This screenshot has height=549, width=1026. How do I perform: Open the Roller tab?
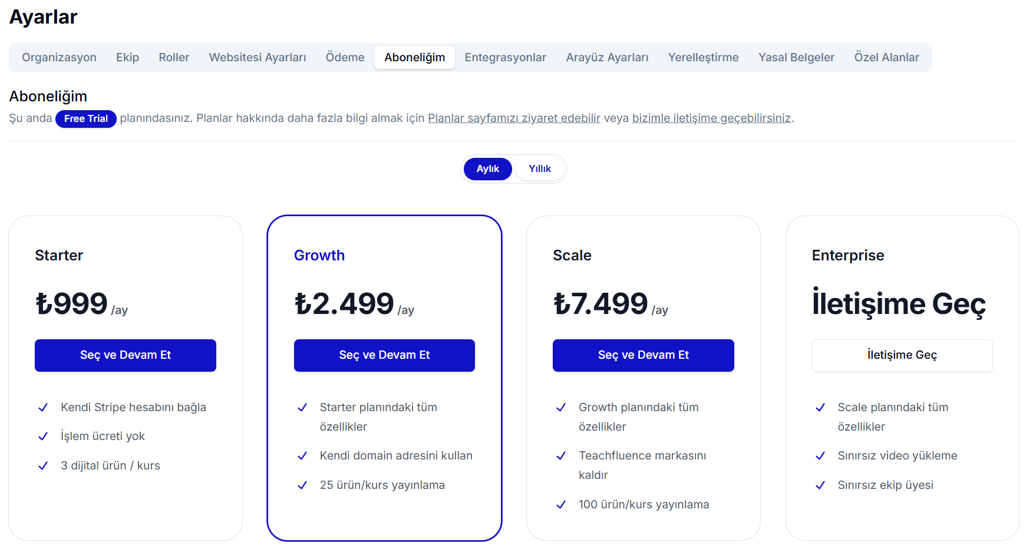click(174, 57)
